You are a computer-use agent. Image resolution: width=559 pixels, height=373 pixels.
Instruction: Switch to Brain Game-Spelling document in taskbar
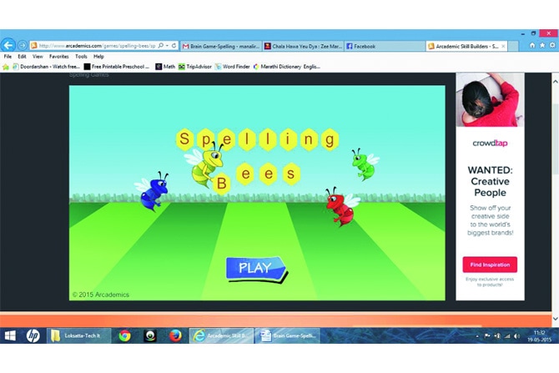pyautogui.click(x=286, y=335)
